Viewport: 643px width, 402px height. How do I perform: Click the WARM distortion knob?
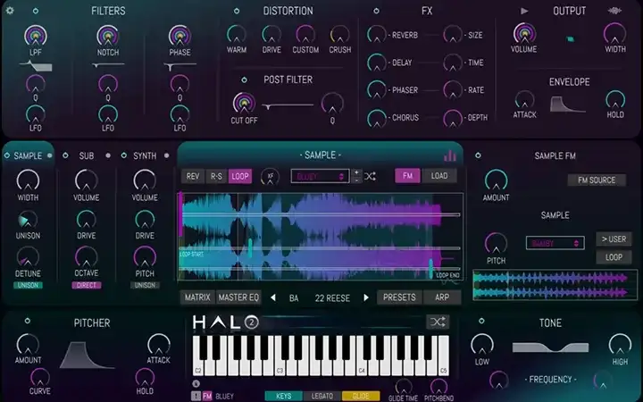pos(237,35)
